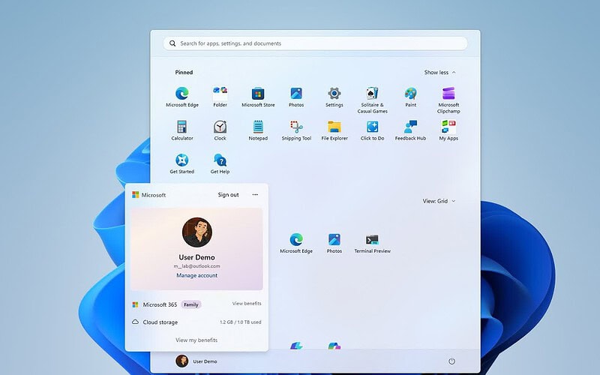Click User Demo profile button at bottom
The width and height of the screenshot is (600, 375).
[196, 361]
